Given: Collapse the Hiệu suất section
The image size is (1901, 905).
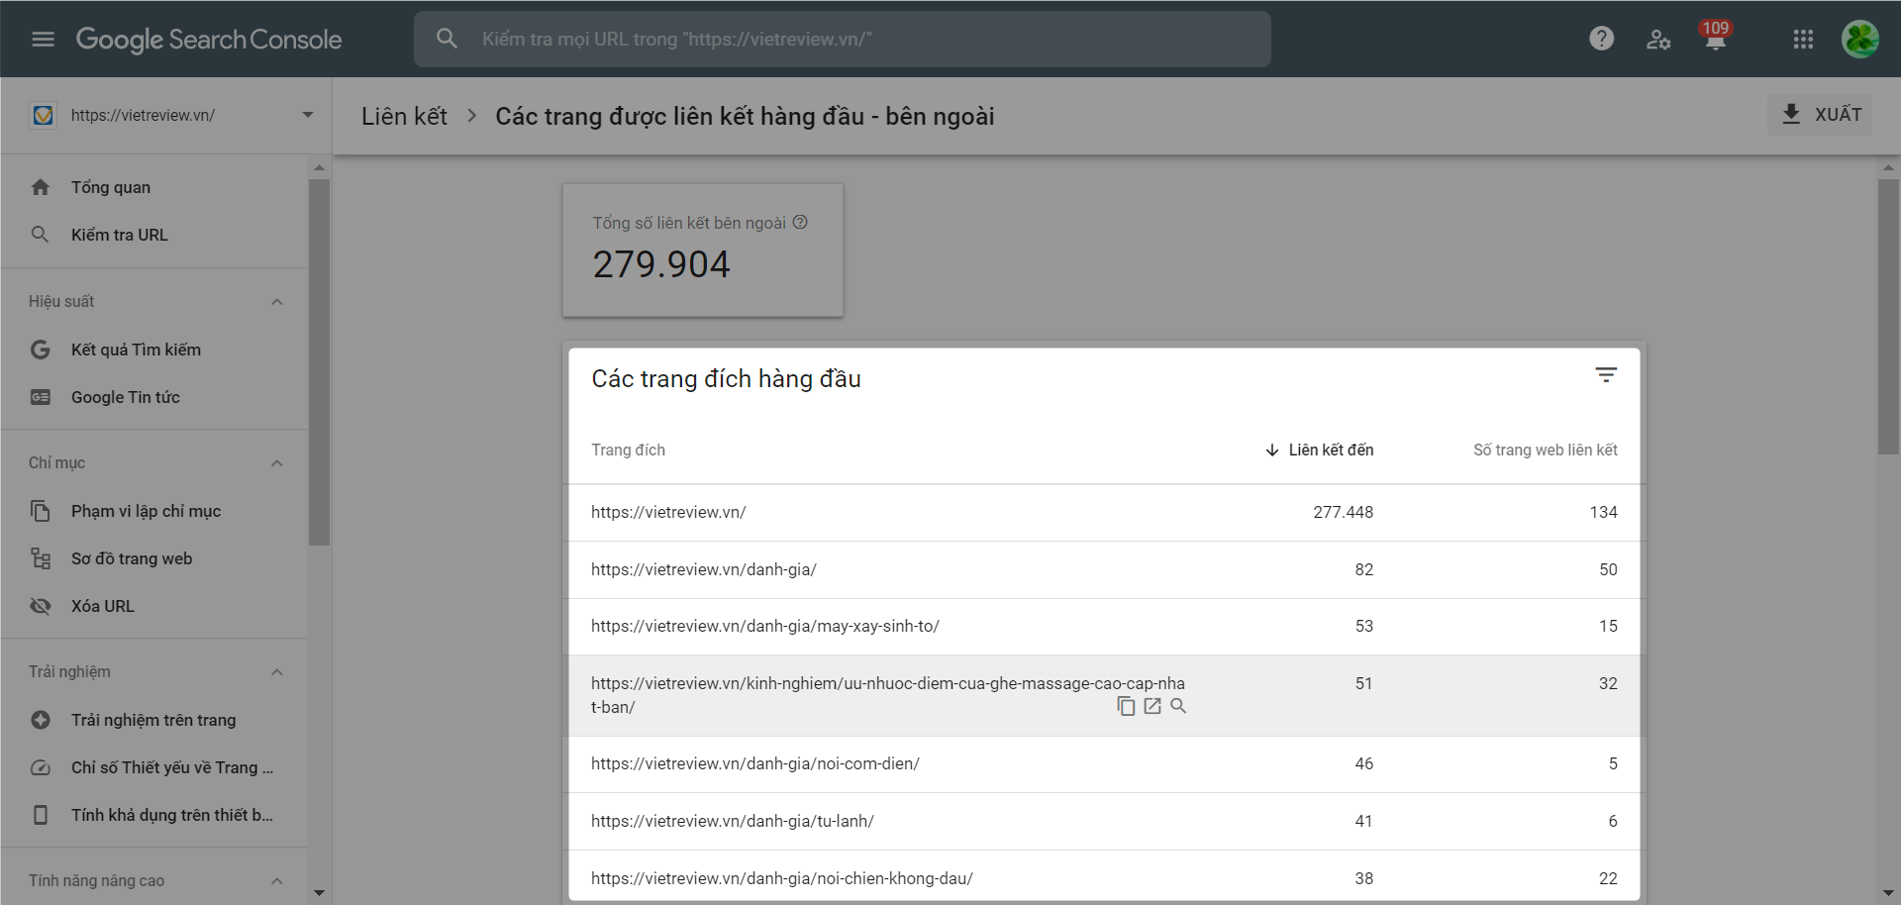Looking at the screenshot, I should tap(277, 302).
